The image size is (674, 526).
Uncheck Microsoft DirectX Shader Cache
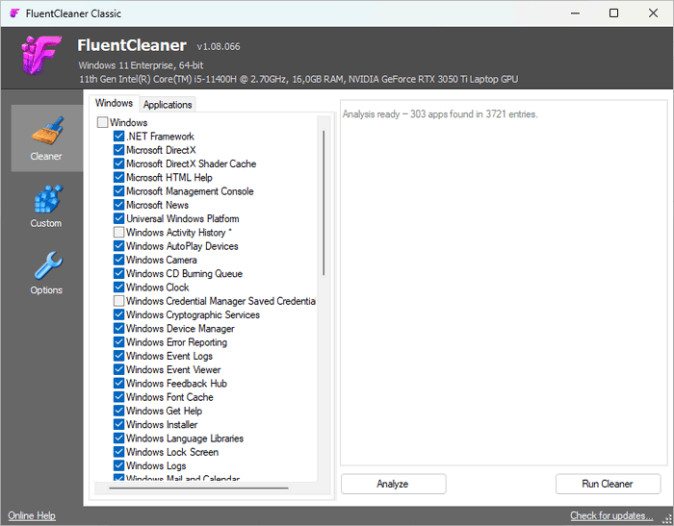118,163
